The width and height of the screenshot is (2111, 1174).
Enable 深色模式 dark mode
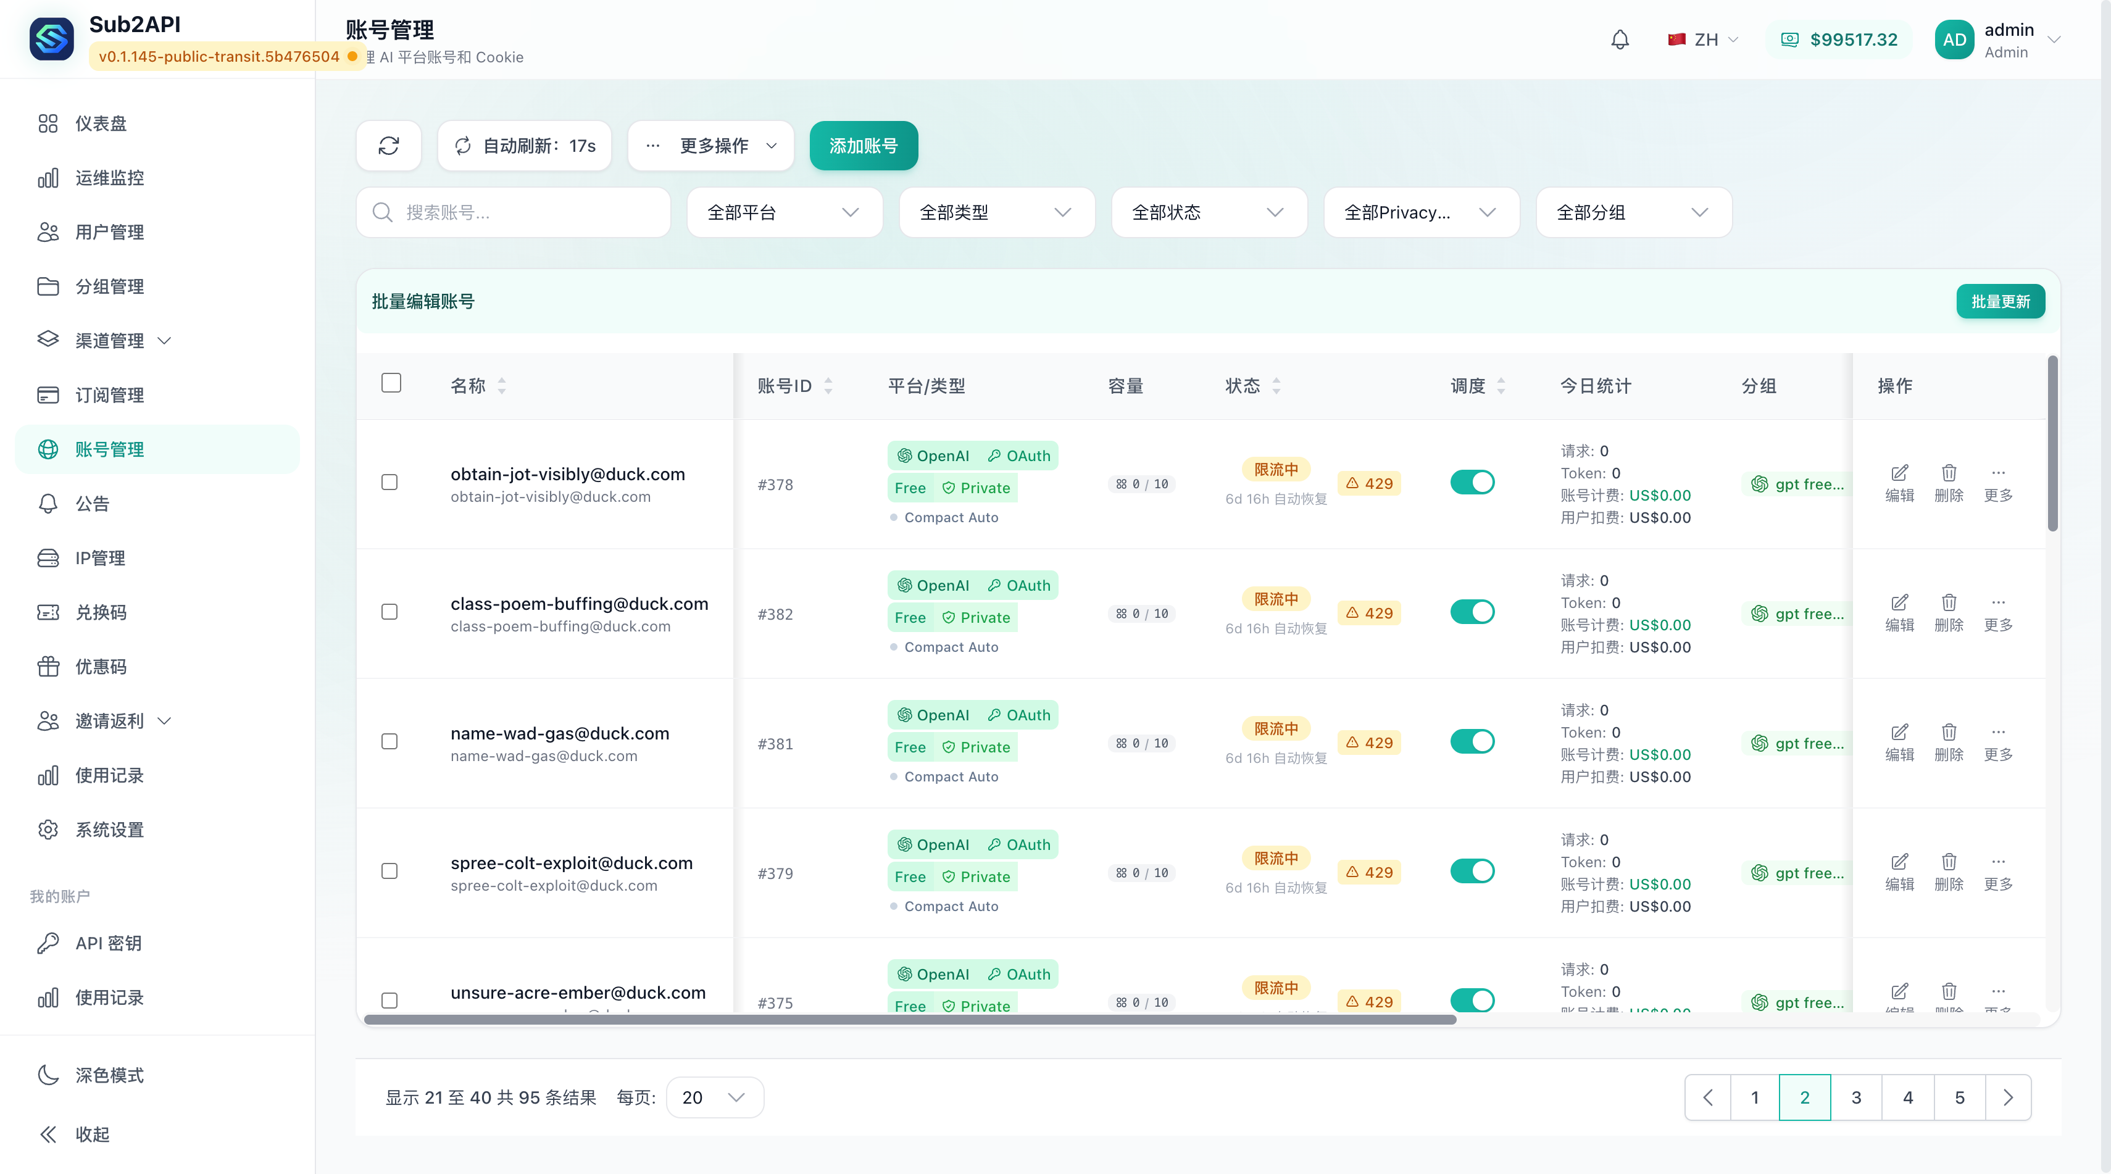[157, 1074]
